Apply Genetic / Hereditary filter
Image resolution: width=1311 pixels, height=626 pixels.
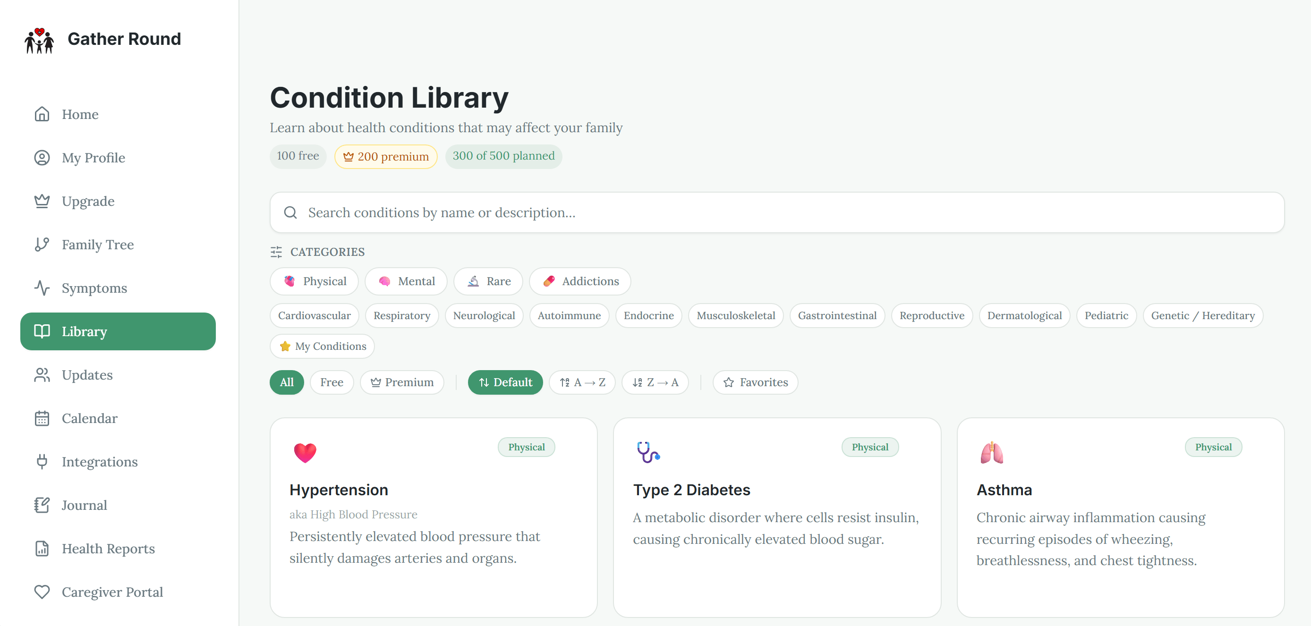tap(1202, 315)
